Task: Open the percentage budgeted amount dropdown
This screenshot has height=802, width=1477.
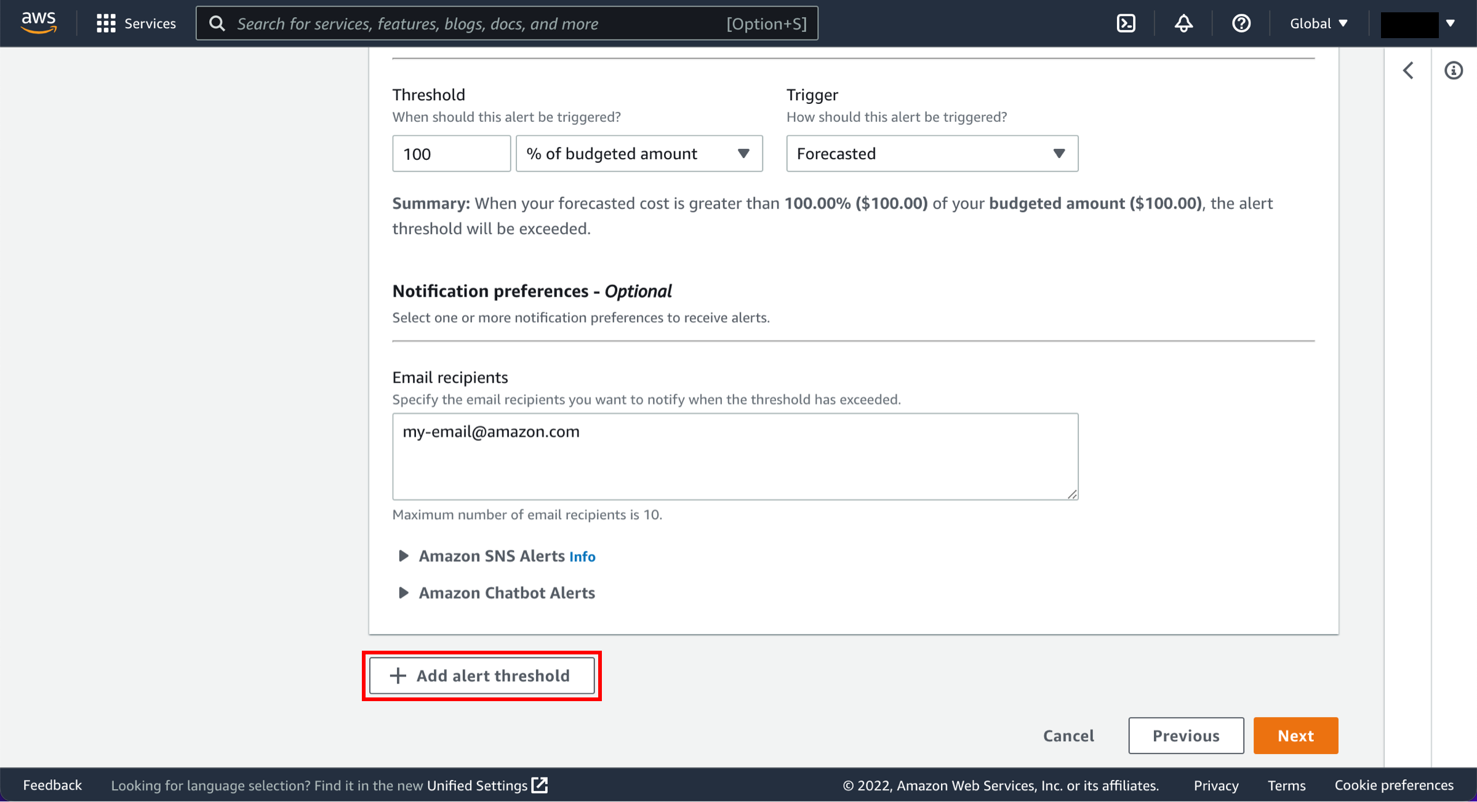Action: tap(637, 153)
